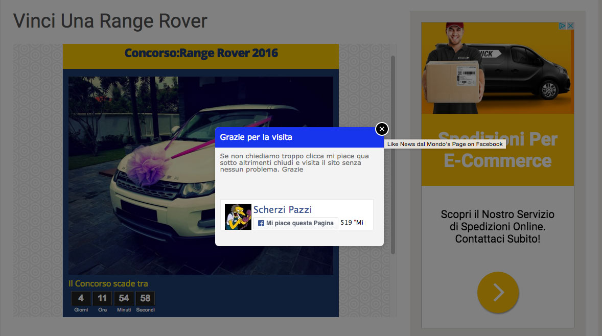Click the Facebook logo in the like button
The image size is (602, 336).
[x=261, y=223]
